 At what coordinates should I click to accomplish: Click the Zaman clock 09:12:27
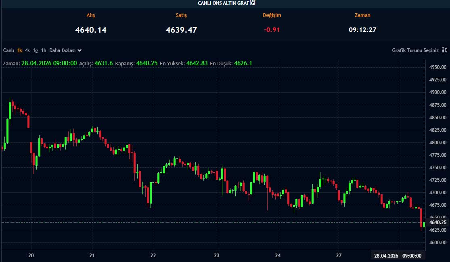coord(362,30)
